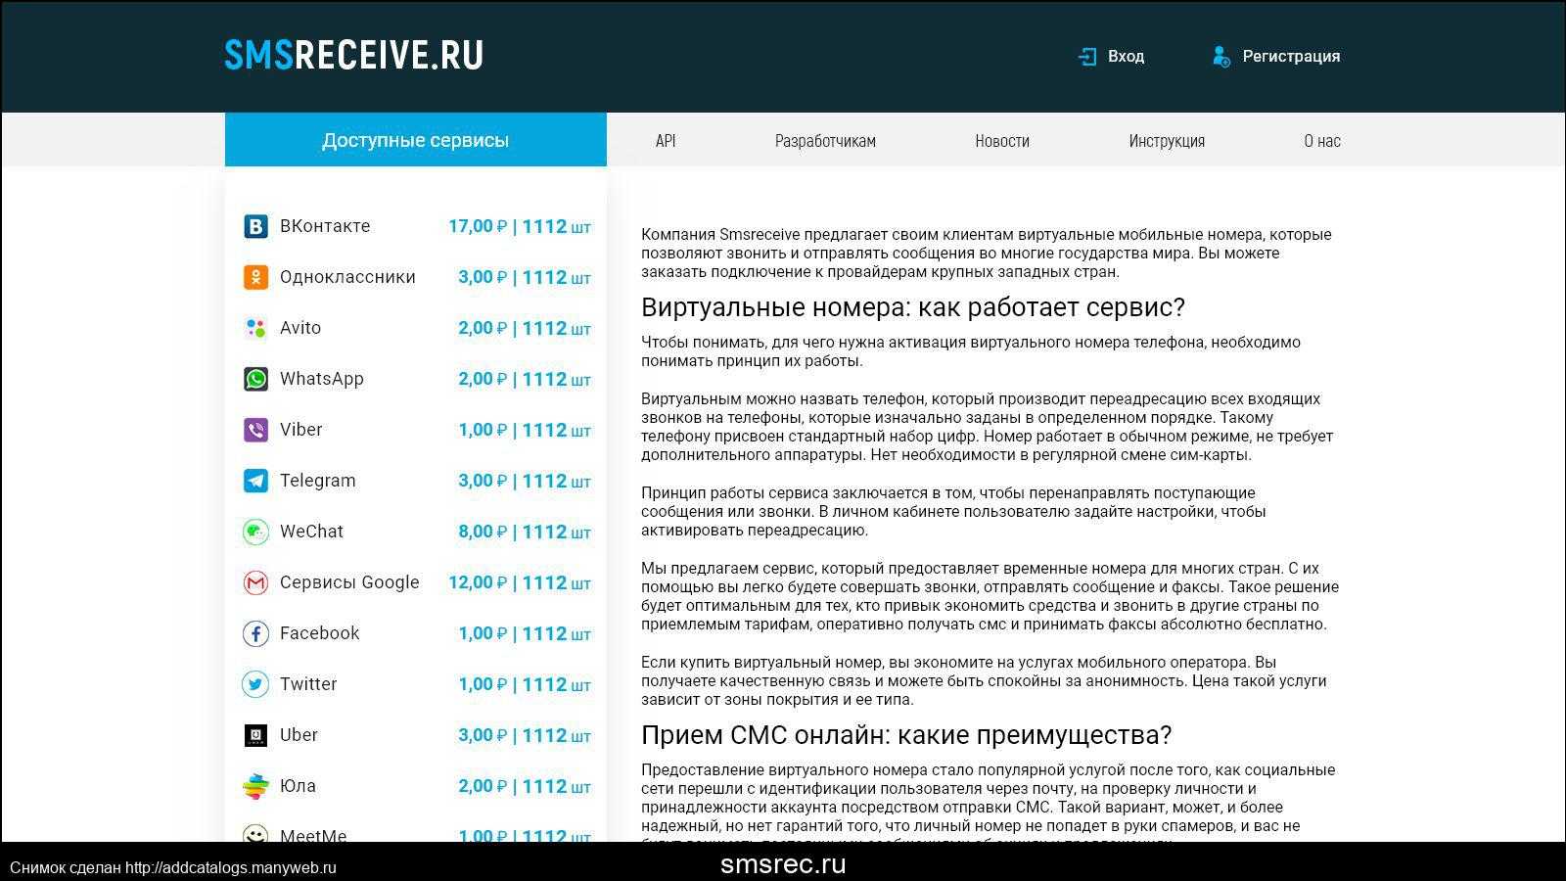Click the Twitter bird icon
This screenshot has height=881, width=1566.
tap(255, 684)
